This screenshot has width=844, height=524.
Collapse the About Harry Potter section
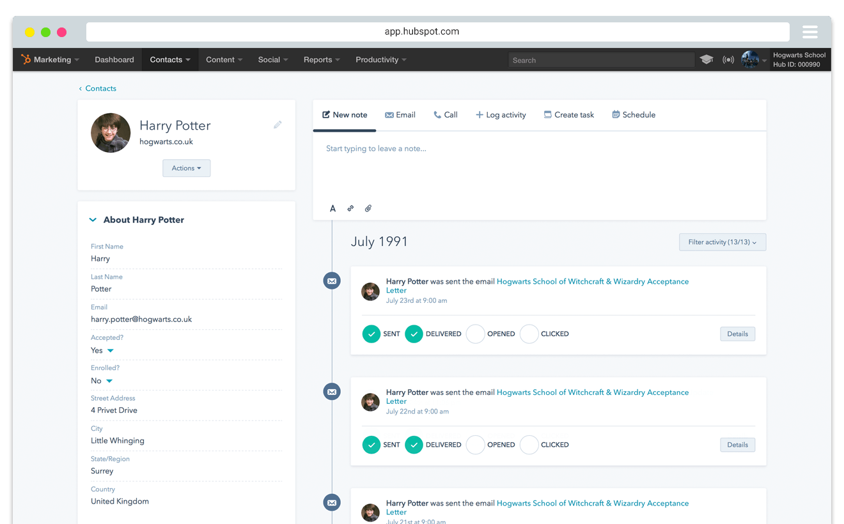[x=93, y=220]
